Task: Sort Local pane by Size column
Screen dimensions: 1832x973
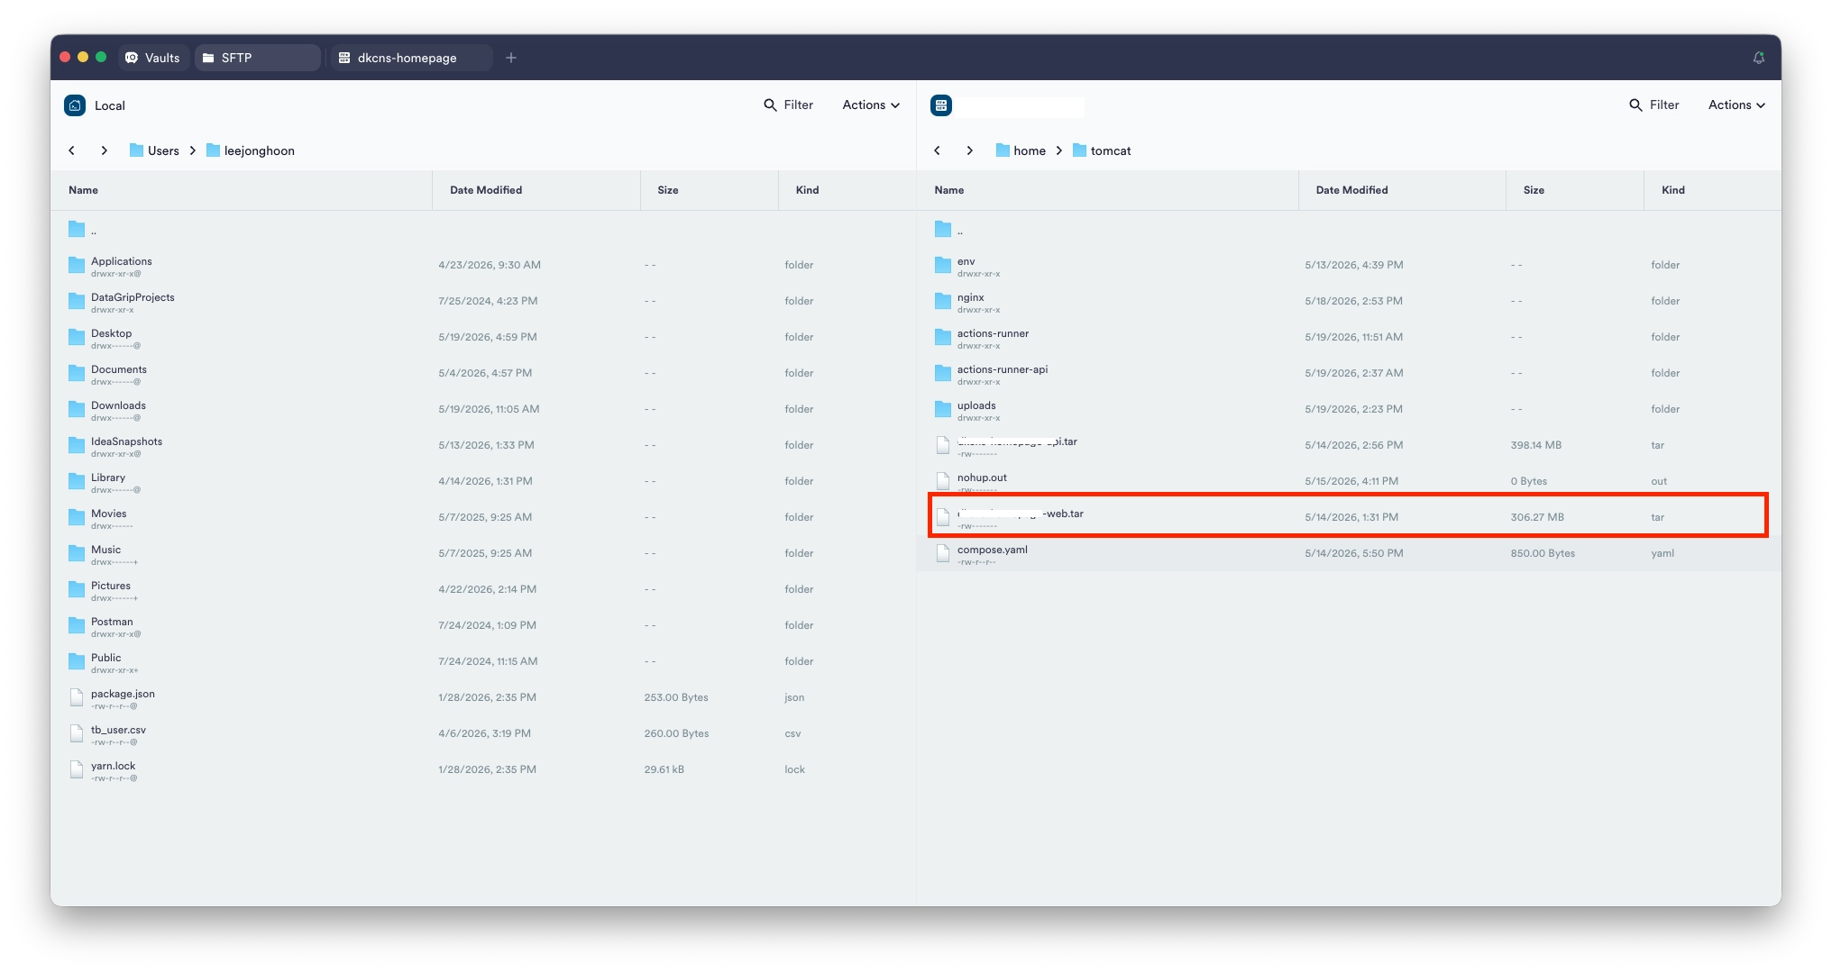Action: [710, 190]
